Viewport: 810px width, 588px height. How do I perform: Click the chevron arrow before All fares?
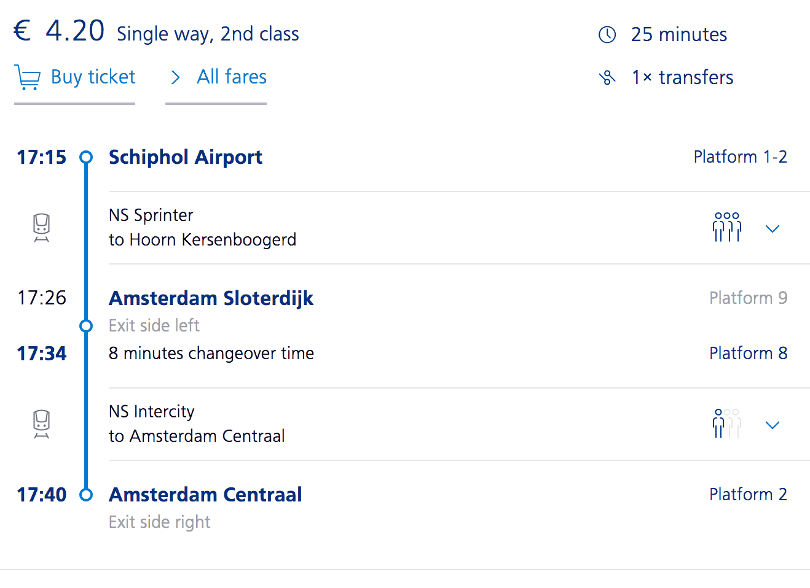click(176, 77)
